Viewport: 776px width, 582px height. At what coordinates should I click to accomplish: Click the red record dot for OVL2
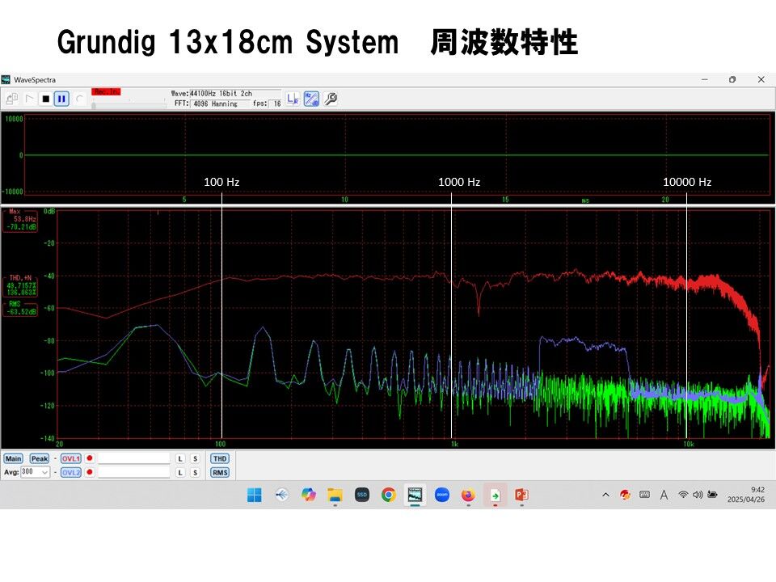click(x=90, y=472)
